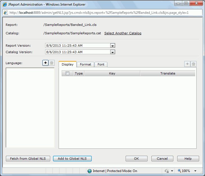Click the Language label
This screenshot has height=176, width=205.
pyautogui.click(x=14, y=63)
